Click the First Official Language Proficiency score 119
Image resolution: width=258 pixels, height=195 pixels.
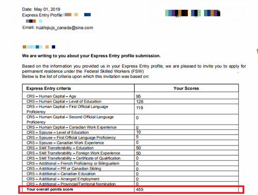coord(140,108)
